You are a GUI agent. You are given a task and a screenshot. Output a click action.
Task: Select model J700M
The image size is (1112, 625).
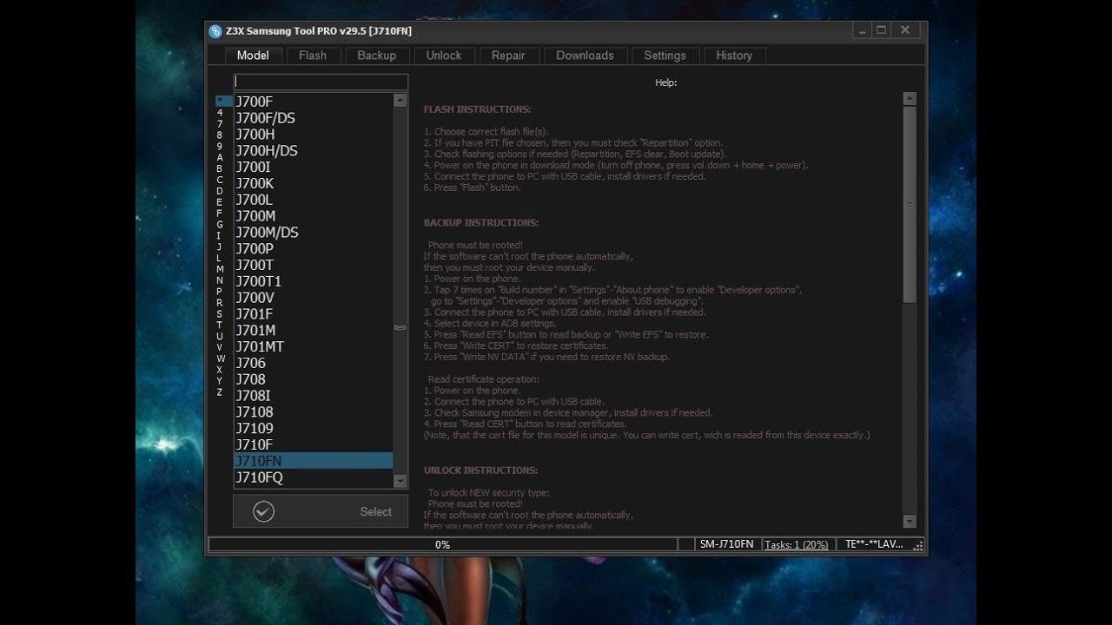313,216
